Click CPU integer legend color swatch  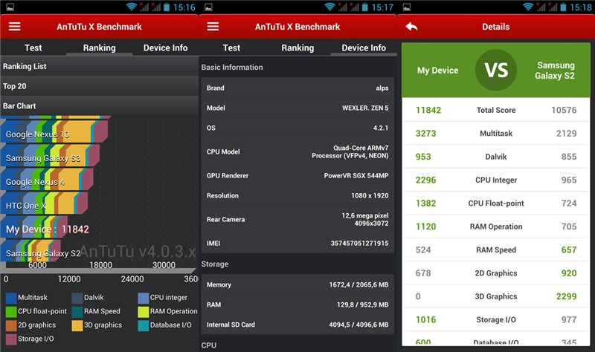pyautogui.click(x=144, y=298)
